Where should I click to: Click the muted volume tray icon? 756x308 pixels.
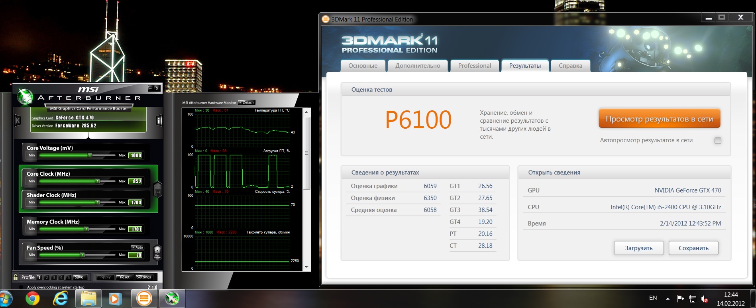[x=705, y=299]
